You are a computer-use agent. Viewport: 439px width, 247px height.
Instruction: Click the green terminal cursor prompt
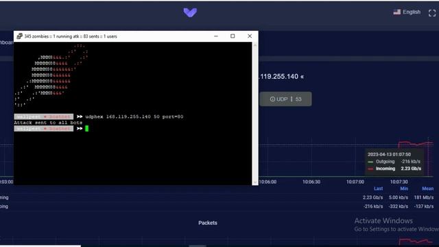pos(87,128)
